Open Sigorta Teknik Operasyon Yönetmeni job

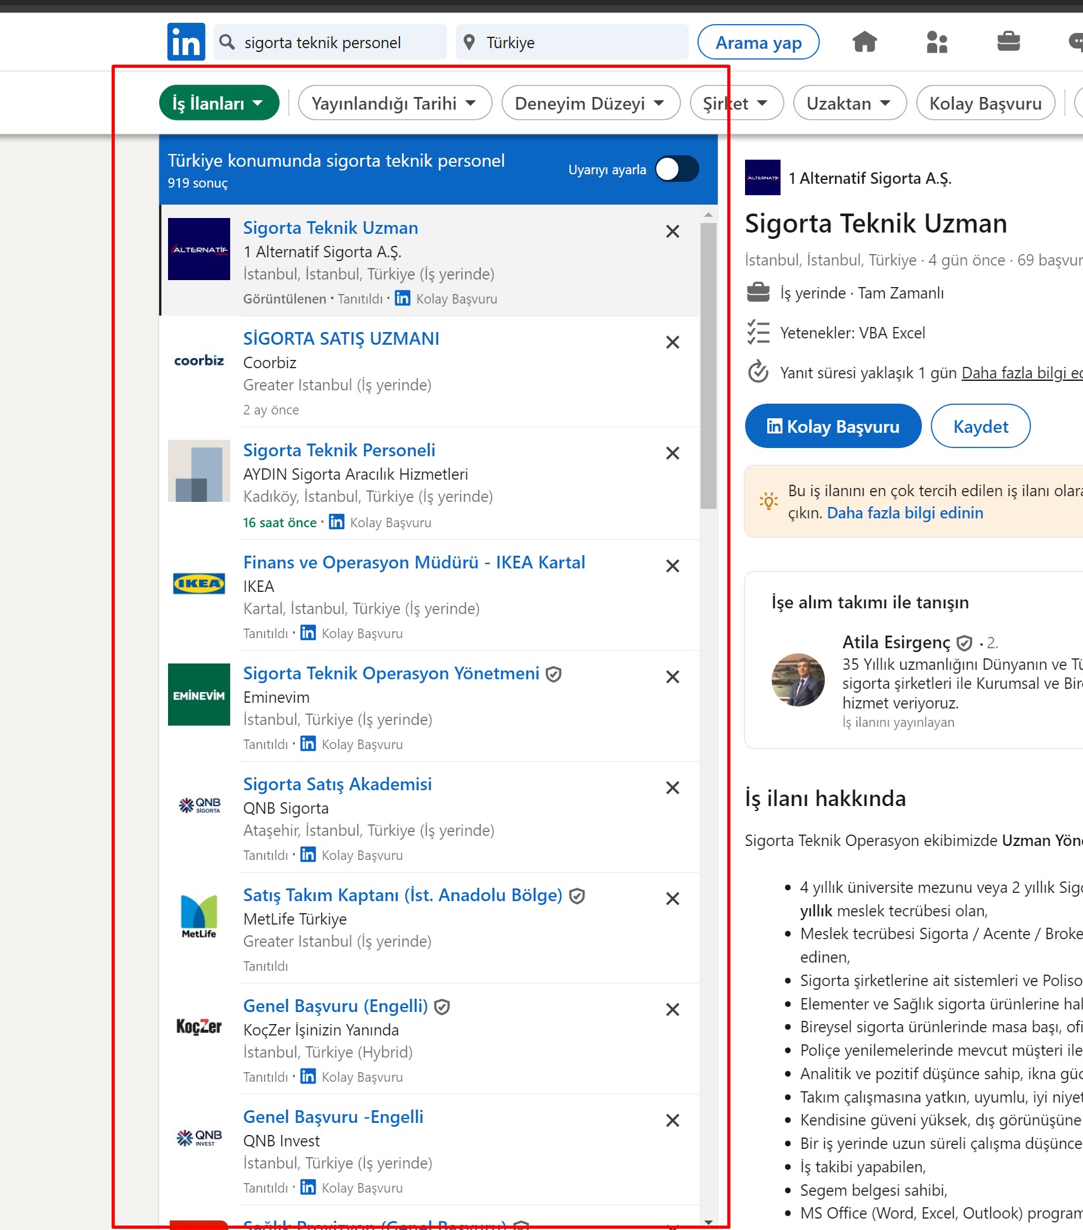click(391, 673)
